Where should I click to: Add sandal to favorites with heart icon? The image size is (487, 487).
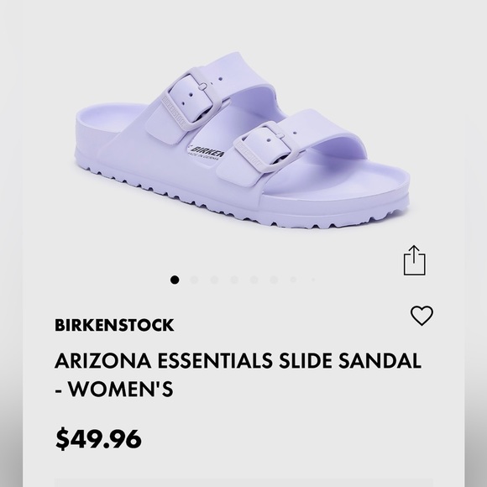point(422,315)
